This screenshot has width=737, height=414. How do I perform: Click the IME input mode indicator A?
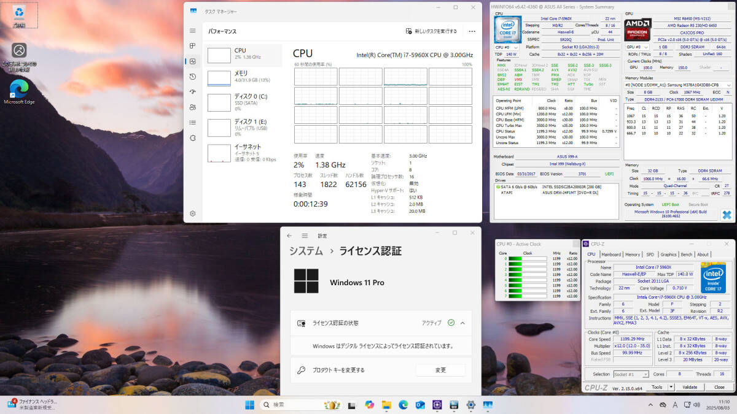[676, 405]
